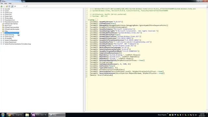Click the collapsed ellipsis box after using
This screenshot has width=208, height=117.
click(x=96, y=20)
